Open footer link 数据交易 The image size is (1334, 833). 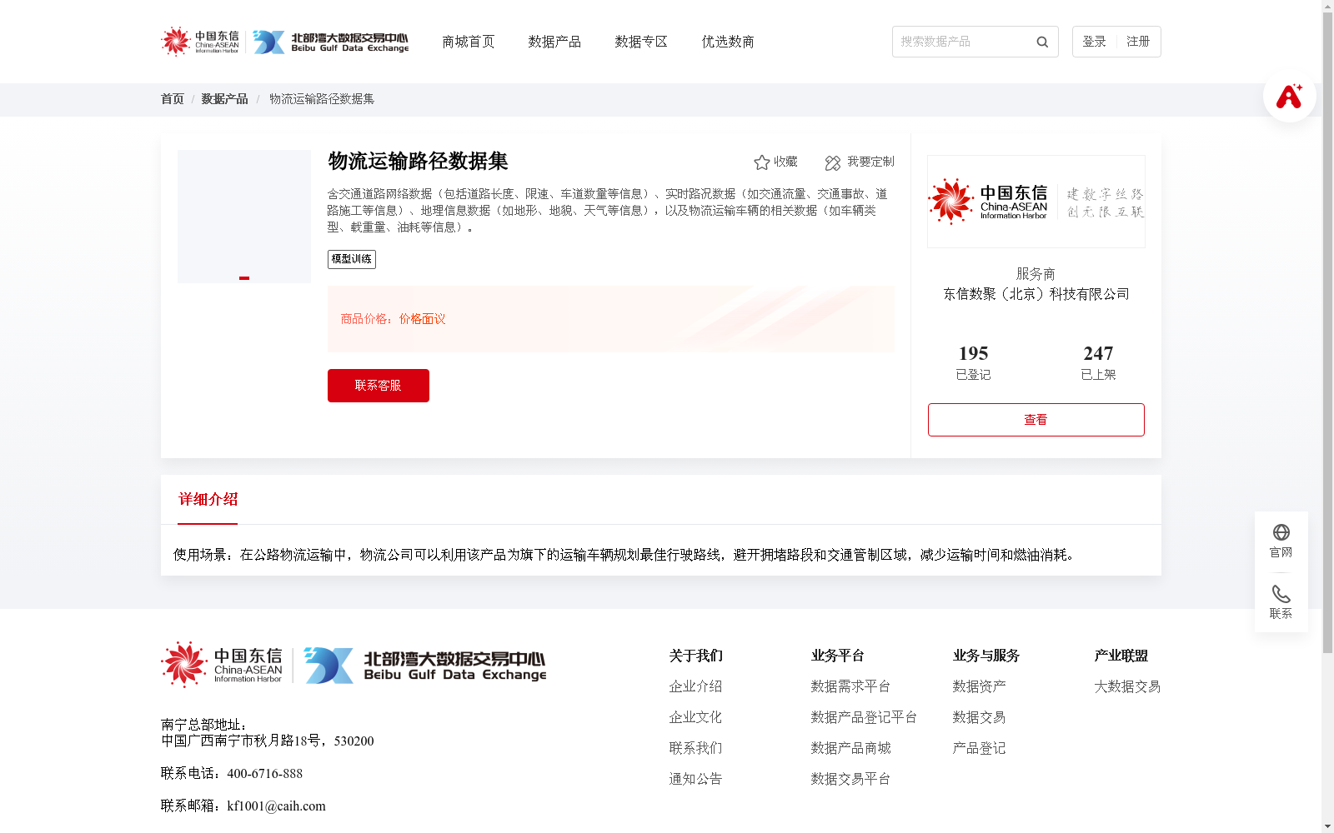pyautogui.click(x=979, y=717)
